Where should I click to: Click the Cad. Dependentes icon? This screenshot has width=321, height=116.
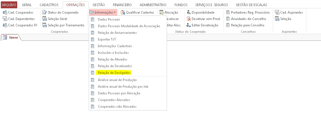tap(5, 19)
